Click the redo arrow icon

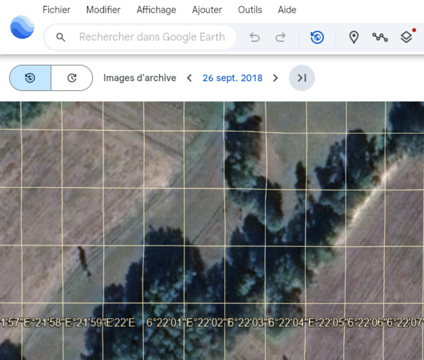[x=280, y=37]
